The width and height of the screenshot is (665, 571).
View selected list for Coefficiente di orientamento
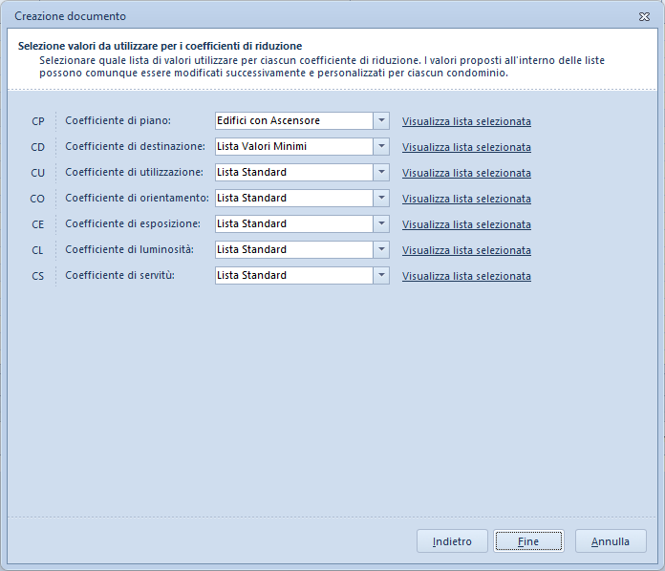coord(466,199)
